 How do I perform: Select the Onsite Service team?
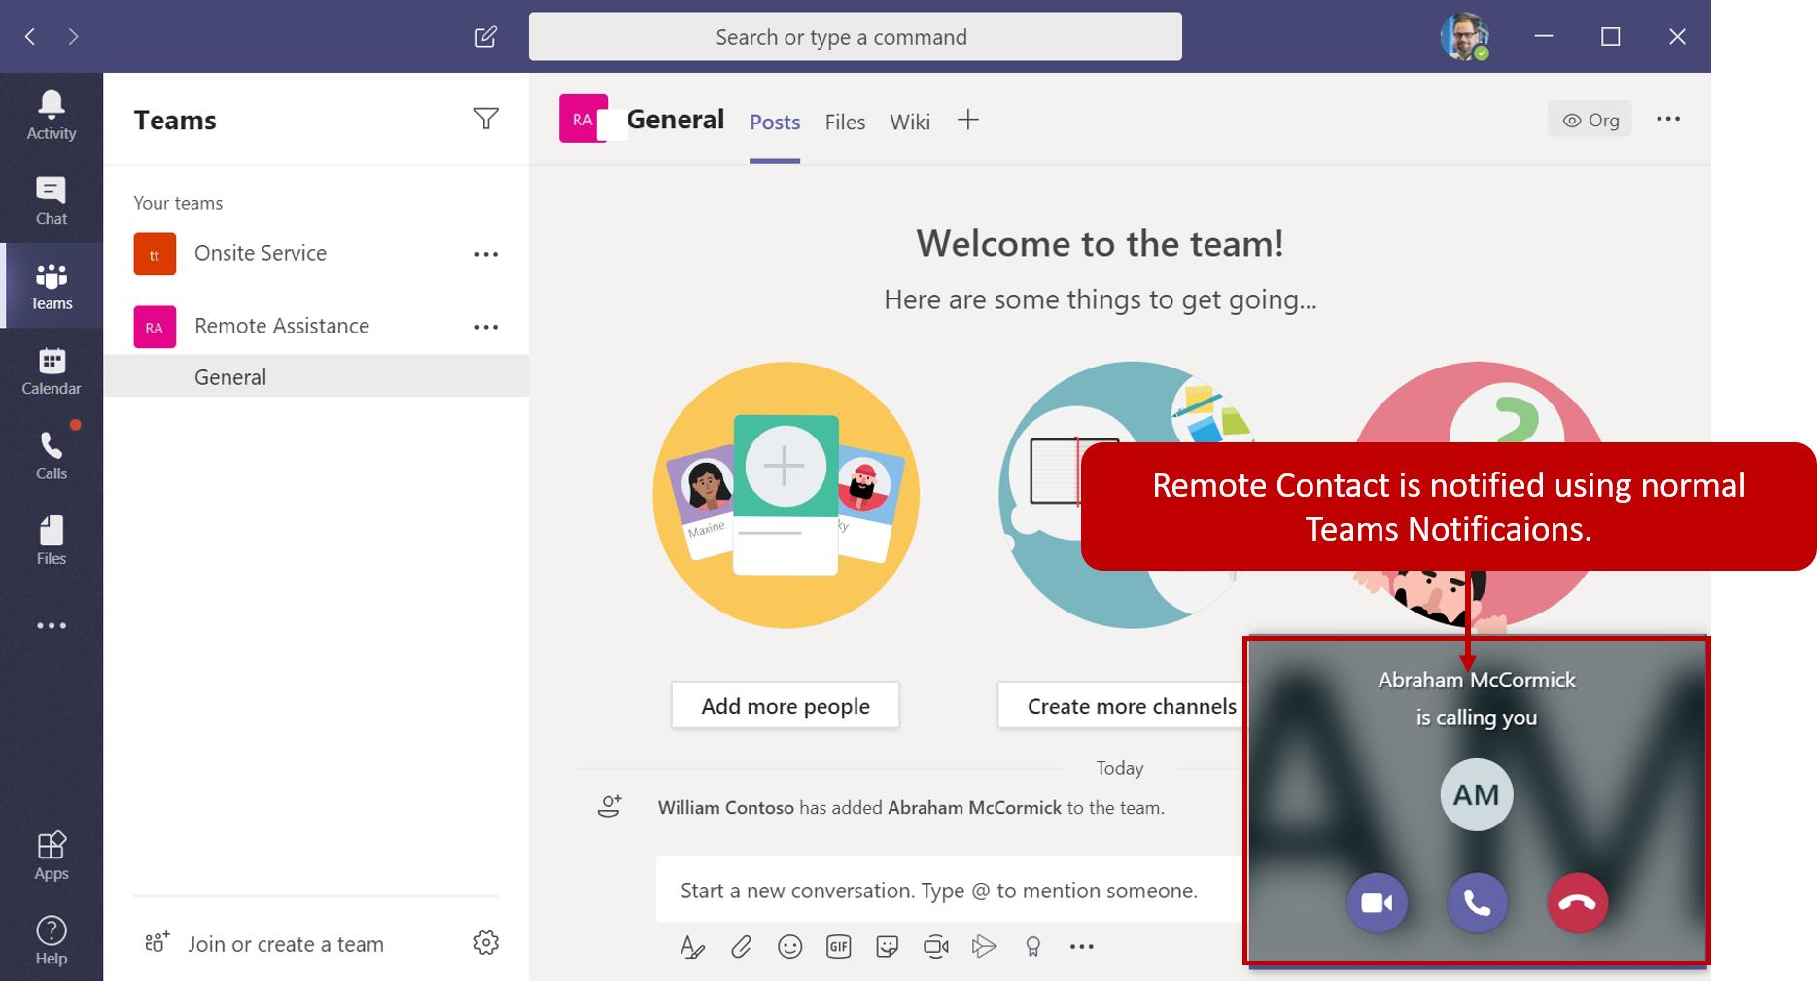tap(316, 254)
